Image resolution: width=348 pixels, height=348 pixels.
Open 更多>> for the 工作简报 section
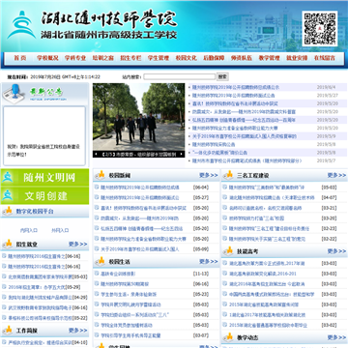[x=77, y=331]
